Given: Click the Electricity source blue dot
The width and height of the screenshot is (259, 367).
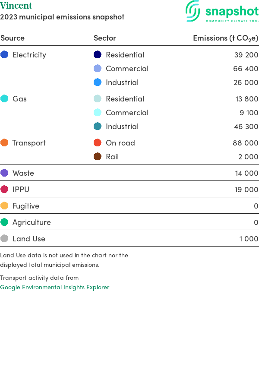Looking at the screenshot, I should coord(4,55).
